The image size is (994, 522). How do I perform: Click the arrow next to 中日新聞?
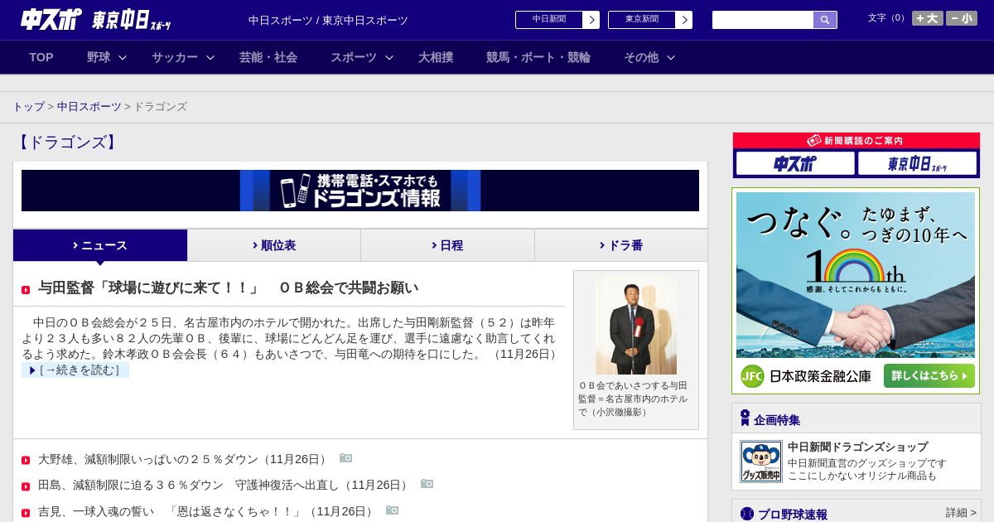coord(591,20)
